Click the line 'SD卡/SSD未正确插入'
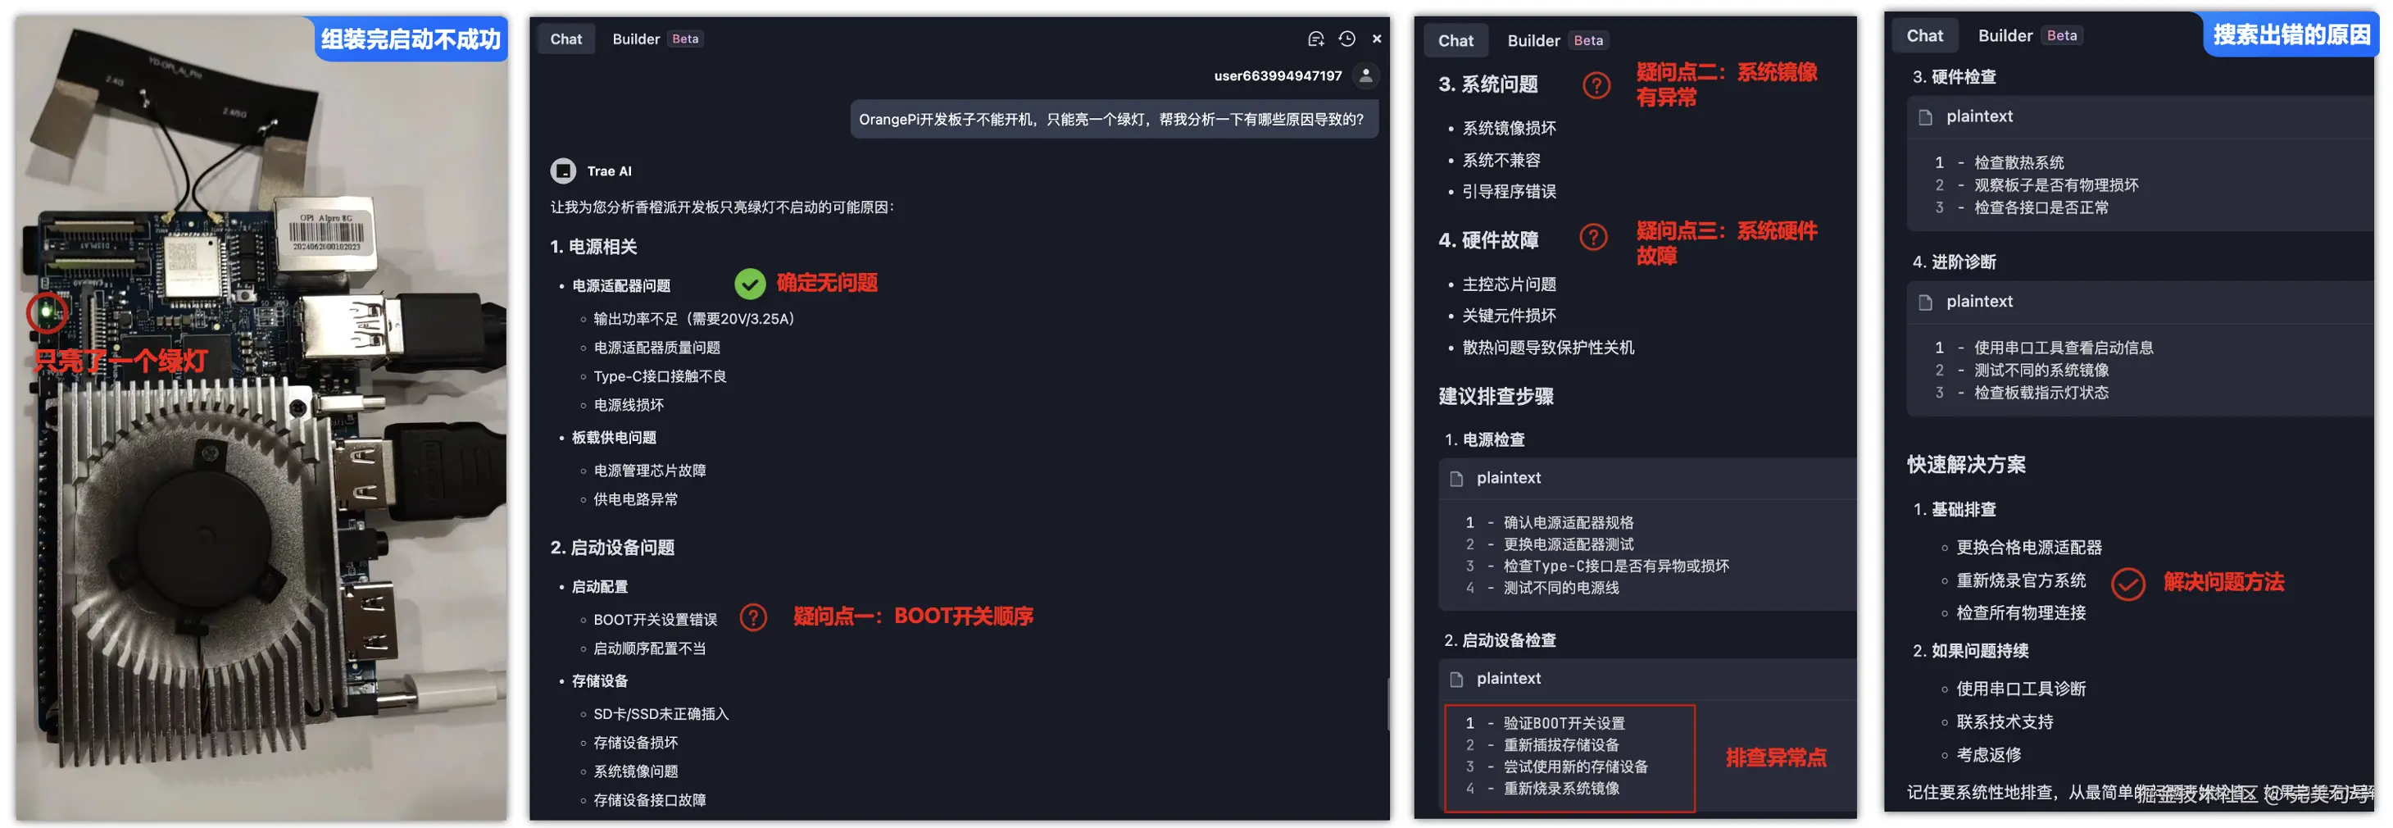The width and height of the screenshot is (2393, 828). [661, 715]
